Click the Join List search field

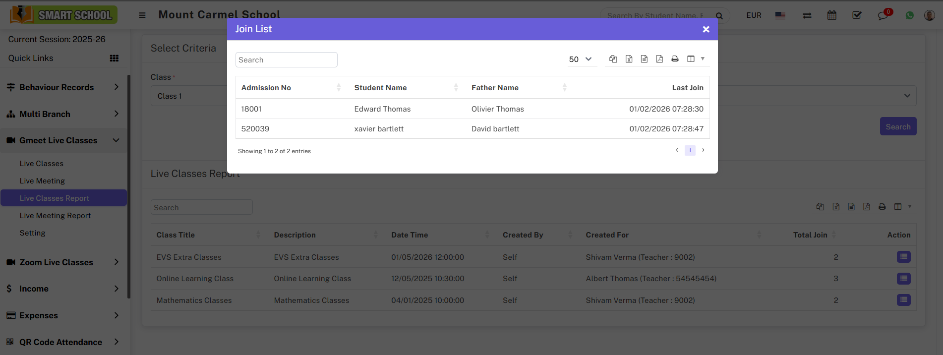pos(287,59)
